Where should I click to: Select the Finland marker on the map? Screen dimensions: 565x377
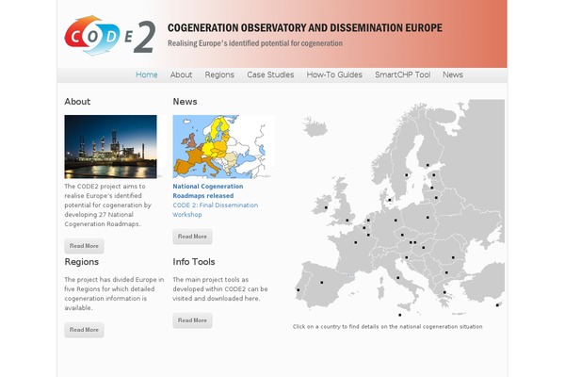click(428, 165)
